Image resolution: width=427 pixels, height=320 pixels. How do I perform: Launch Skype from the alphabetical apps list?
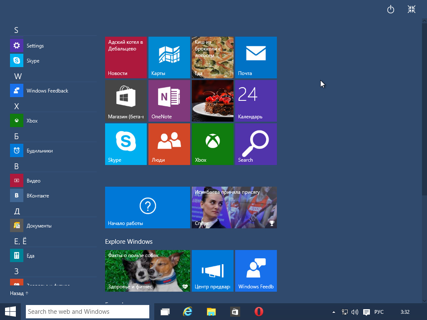(53, 60)
